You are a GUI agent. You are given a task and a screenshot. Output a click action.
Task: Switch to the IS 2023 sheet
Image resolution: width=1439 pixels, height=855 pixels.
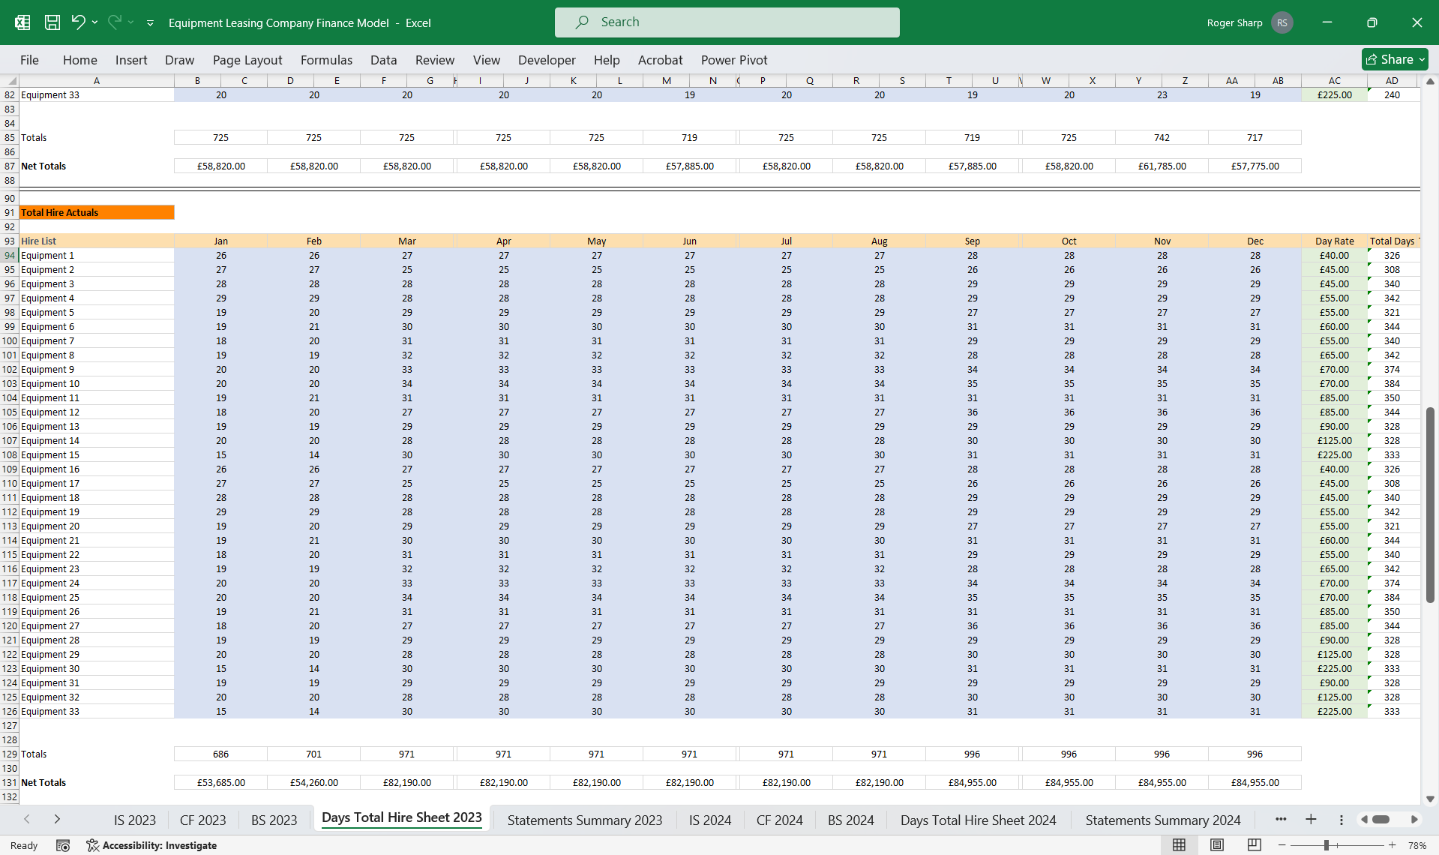pos(135,820)
